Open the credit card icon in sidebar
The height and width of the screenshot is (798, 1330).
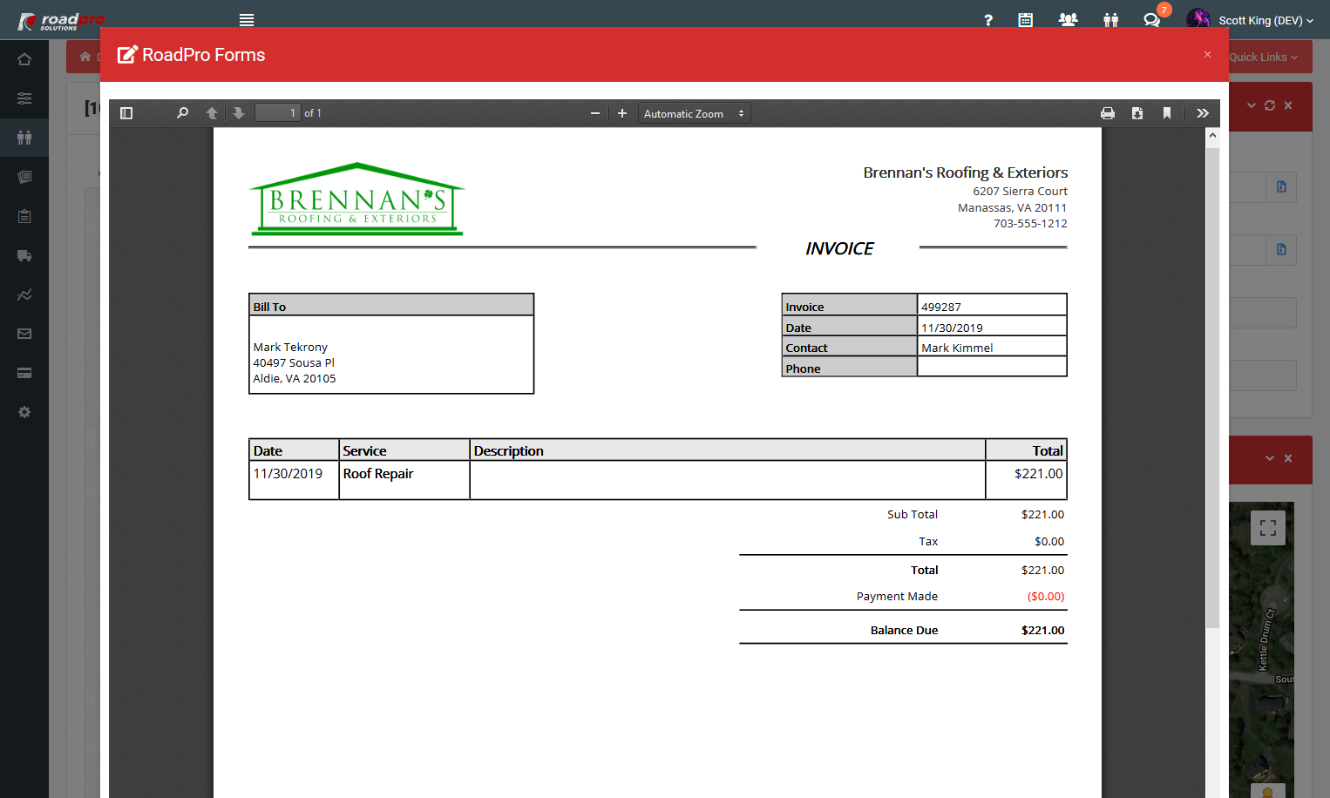click(24, 373)
